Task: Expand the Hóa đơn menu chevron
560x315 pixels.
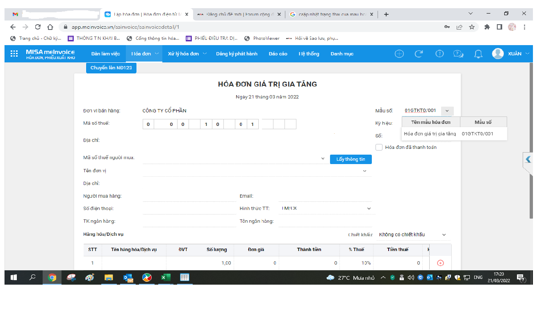Action: click(157, 54)
